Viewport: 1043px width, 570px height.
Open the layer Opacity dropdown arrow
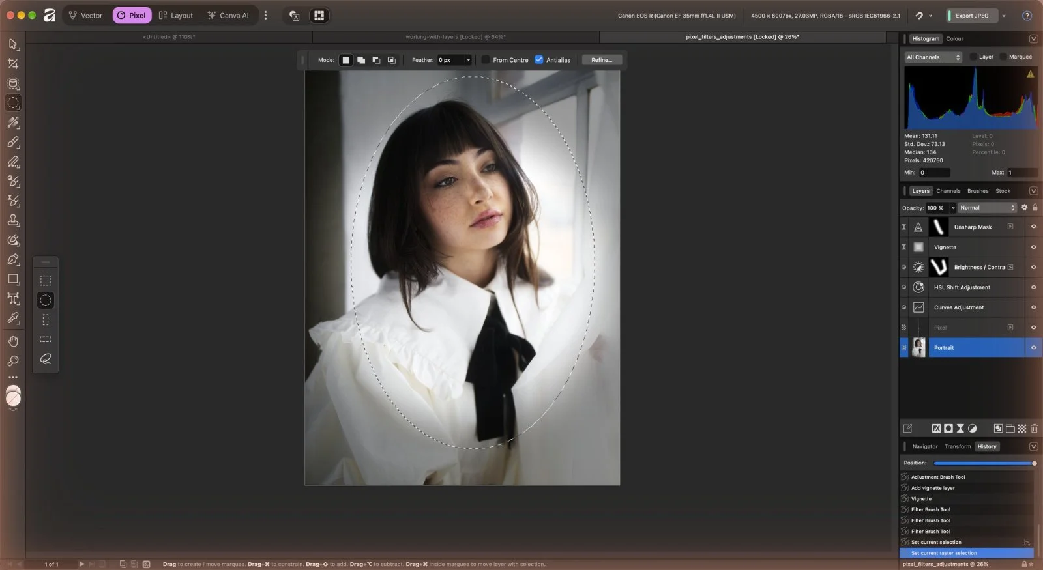click(x=952, y=208)
